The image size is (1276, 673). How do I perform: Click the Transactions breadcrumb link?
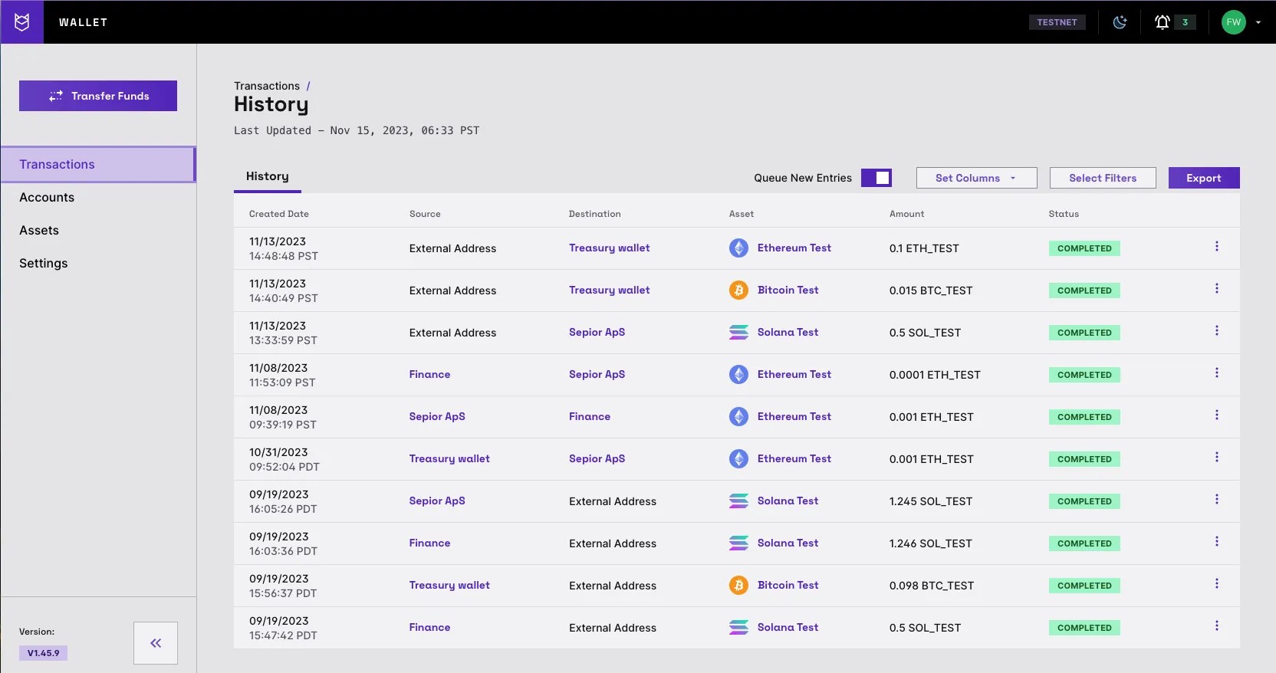267,86
